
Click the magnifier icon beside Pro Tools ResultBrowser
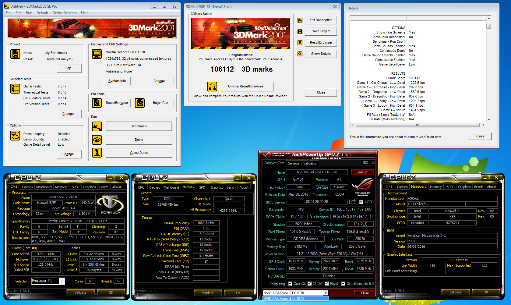pyautogui.click(x=97, y=103)
